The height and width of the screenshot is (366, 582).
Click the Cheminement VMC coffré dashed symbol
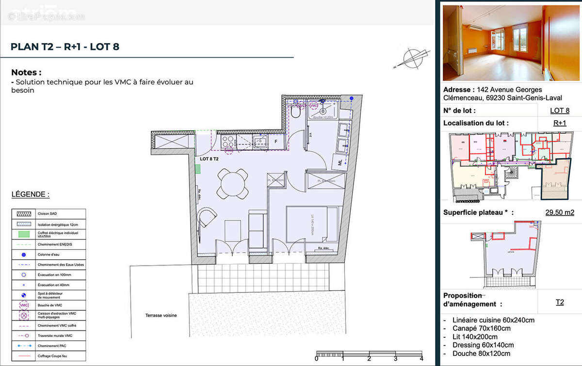tap(24, 326)
